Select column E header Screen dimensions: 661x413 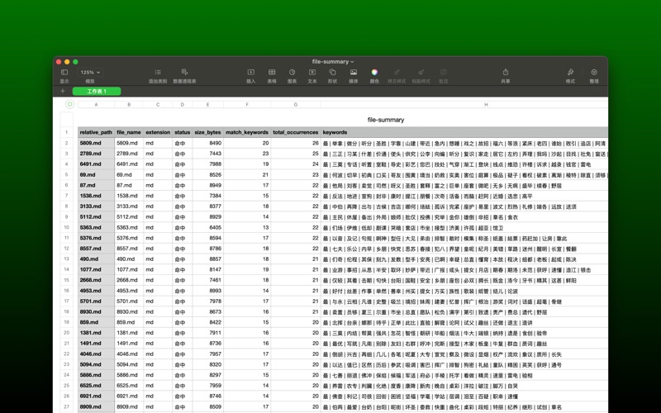coord(208,105)
